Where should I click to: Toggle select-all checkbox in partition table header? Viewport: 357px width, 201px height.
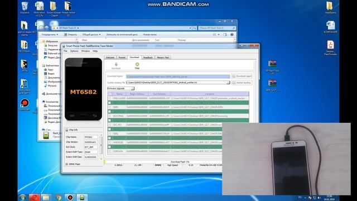tap(109, 94)
